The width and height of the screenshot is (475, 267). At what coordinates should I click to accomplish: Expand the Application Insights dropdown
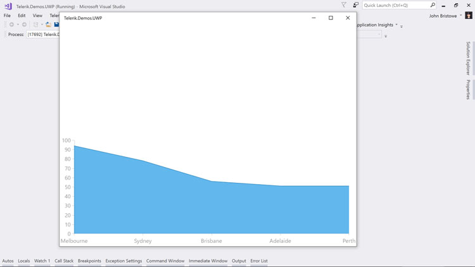tap(396, 25)
